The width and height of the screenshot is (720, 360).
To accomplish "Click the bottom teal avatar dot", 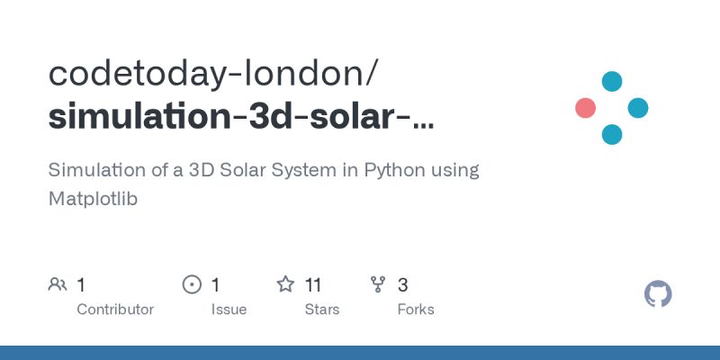I will pyautogui.click(x=612, y=134).
